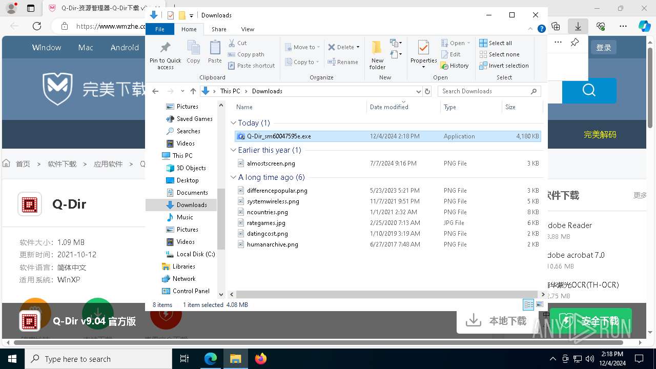Create a New folder
This screenshot has width=656, height=369.
click(377, 55)
